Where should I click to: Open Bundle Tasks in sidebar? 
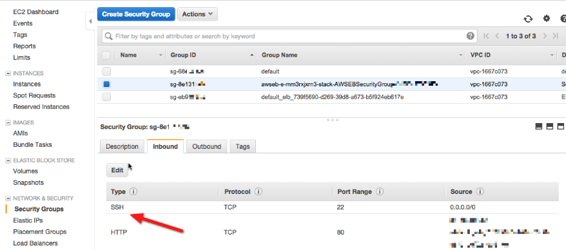(x=32, y=145)
